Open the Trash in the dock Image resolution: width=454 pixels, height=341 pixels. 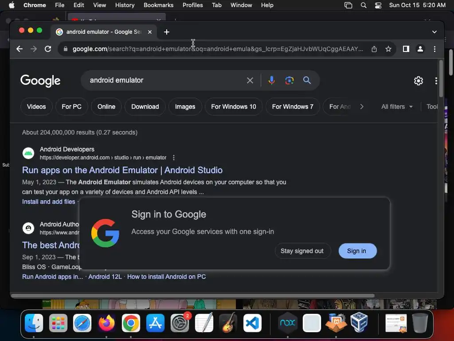coord(420,323)
